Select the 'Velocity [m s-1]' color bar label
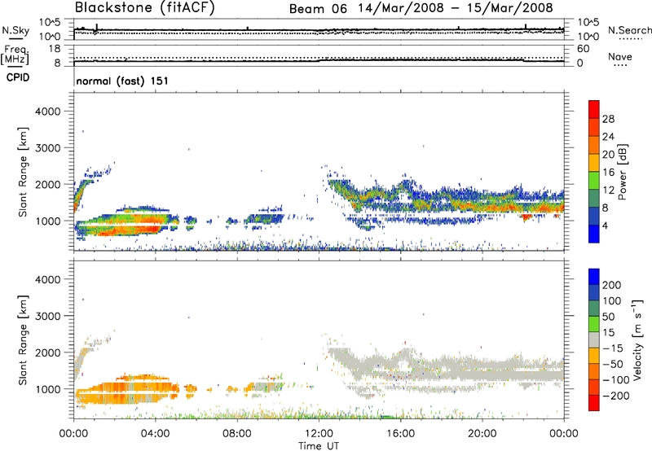652x451 pixels. pyautogui.click(x=637, y=339)
